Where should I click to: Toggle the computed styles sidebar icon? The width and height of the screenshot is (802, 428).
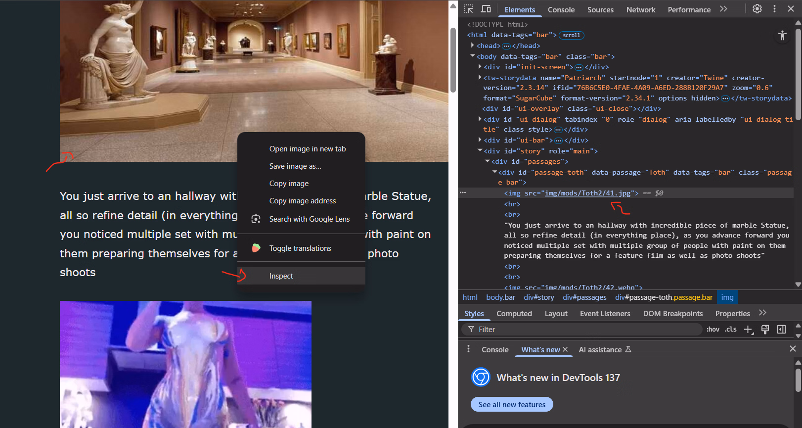point(781,330)
